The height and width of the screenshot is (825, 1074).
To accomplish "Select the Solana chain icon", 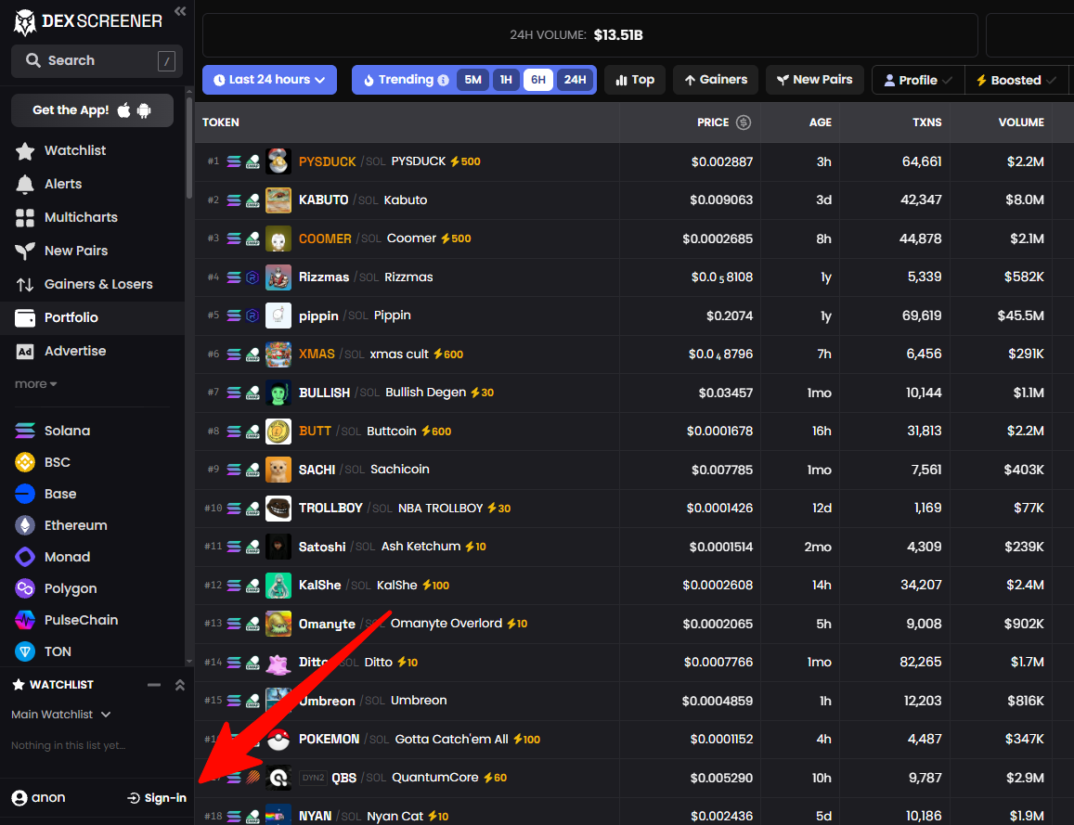I will pos(26,431).
